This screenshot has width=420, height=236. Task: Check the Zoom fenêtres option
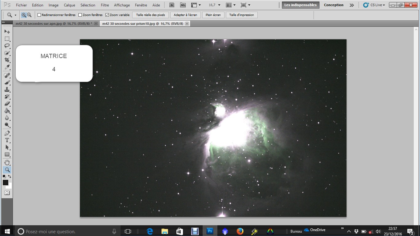[80, 15]
